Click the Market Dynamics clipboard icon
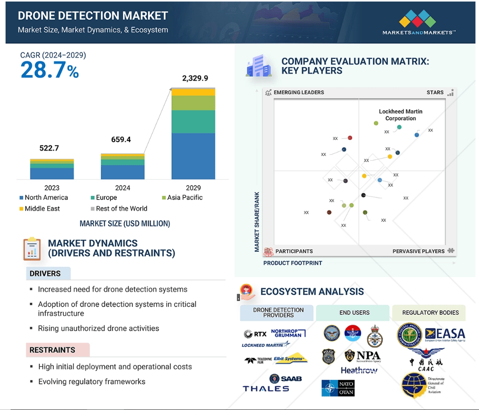 pos(32,248)
